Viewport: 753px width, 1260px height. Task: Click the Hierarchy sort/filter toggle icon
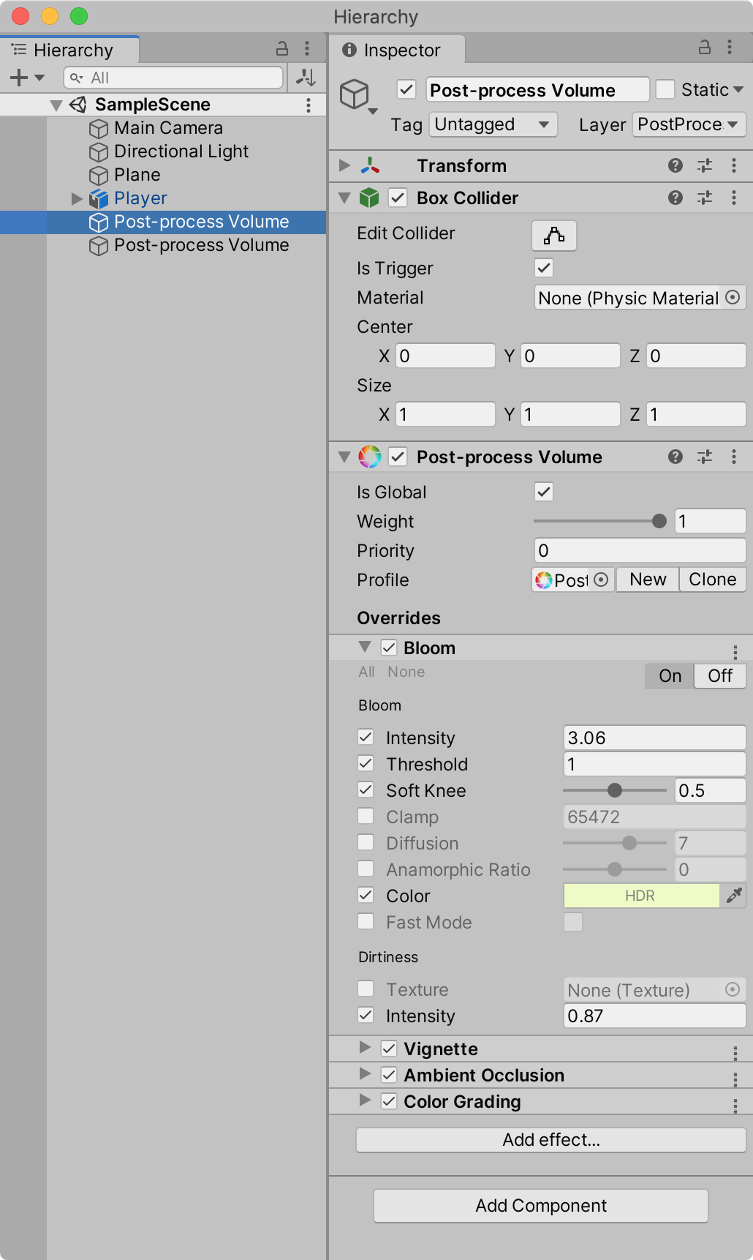(x=306, y=77)
